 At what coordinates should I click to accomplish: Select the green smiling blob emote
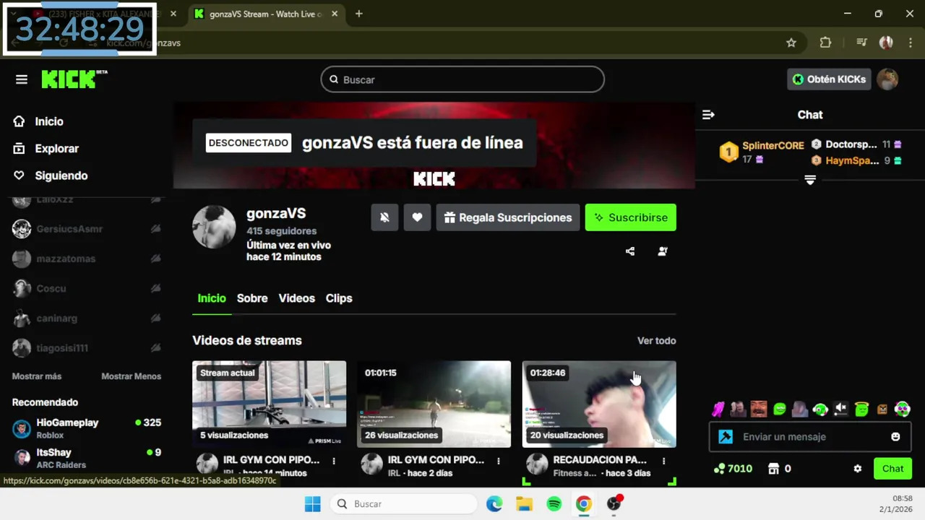coord(779,409)
